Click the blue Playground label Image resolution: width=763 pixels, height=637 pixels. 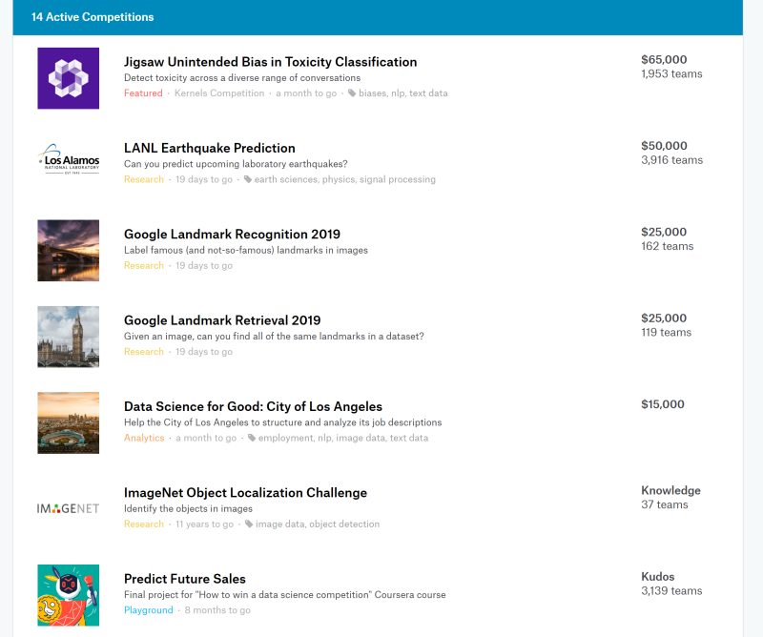pos(149,609)
